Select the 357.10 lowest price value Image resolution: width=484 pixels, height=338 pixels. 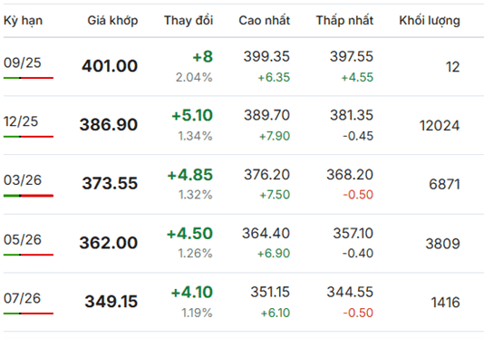tap(353, 234)
